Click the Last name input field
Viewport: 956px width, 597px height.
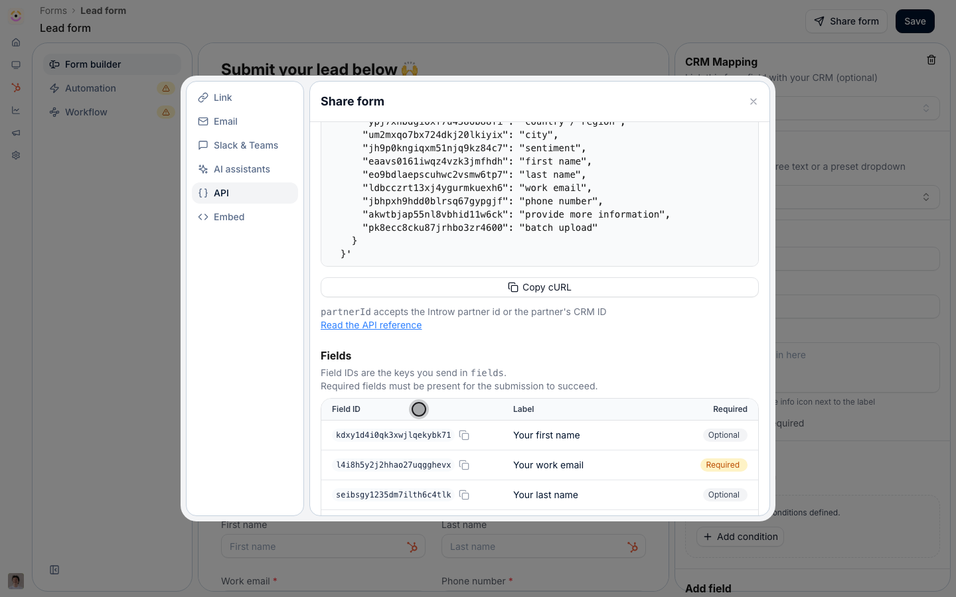(543, 547)
